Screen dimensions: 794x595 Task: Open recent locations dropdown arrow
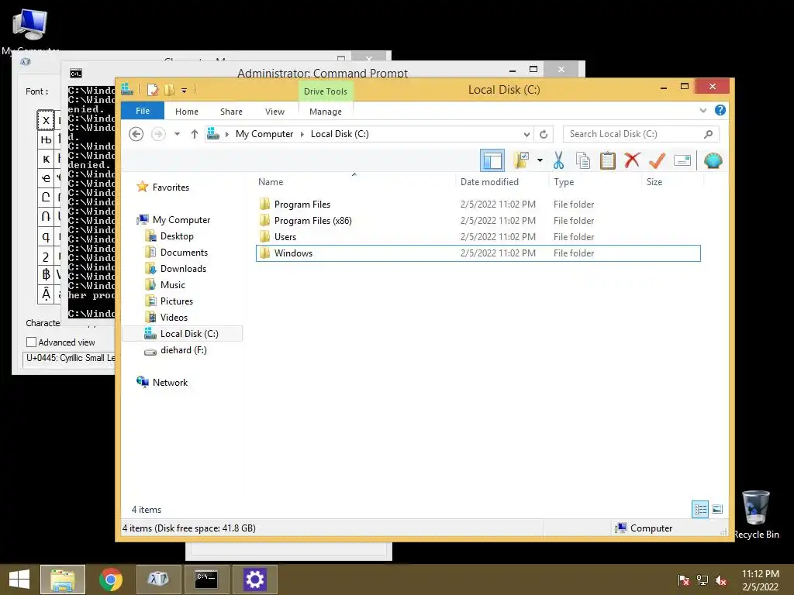177,134
